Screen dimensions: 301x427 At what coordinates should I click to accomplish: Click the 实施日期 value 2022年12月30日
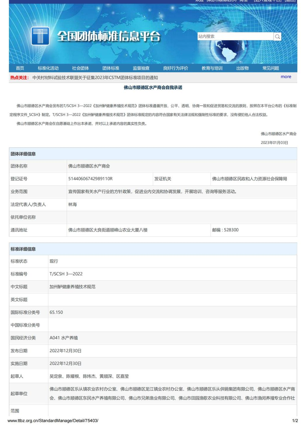point(66,363)
